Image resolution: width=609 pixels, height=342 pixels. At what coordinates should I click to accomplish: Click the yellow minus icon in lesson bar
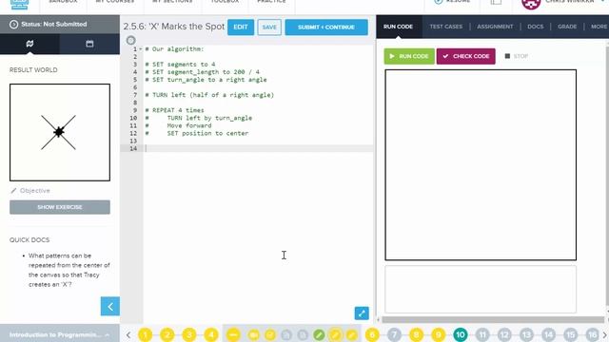[233, 334]
